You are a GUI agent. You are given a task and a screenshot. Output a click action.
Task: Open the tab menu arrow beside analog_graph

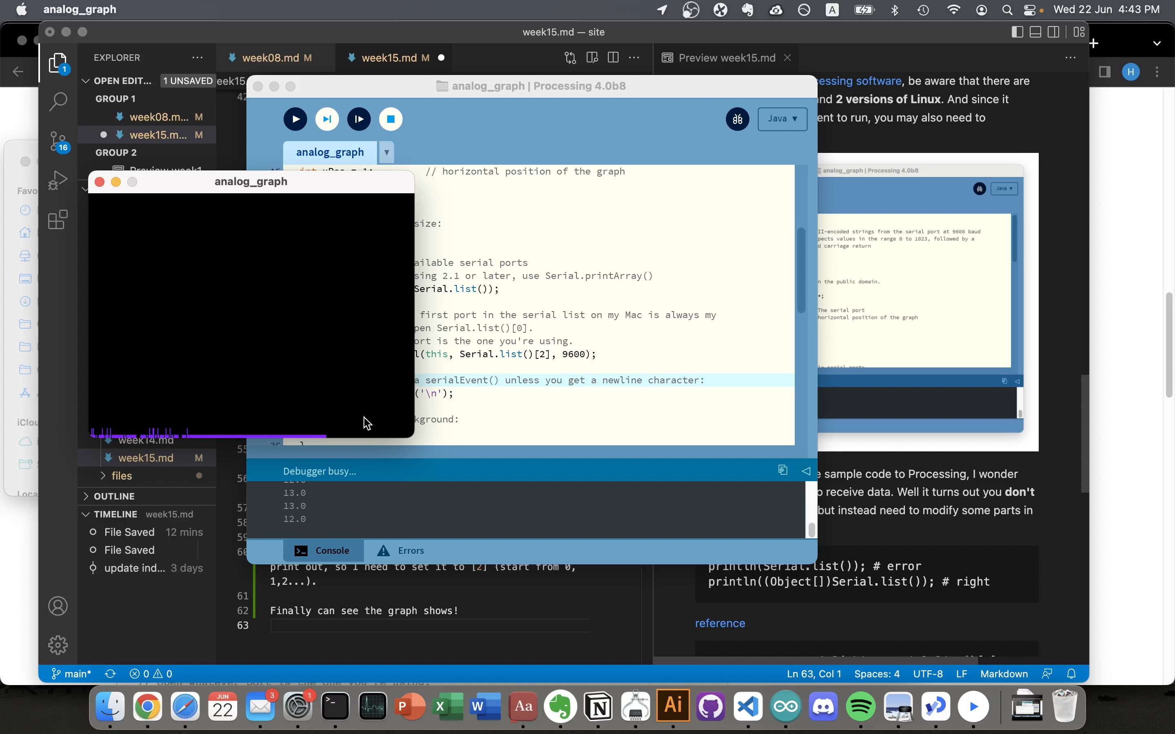(386, 153)
